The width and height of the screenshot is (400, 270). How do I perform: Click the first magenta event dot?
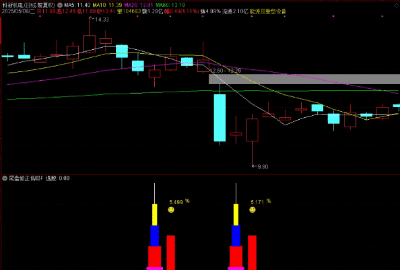40,16
